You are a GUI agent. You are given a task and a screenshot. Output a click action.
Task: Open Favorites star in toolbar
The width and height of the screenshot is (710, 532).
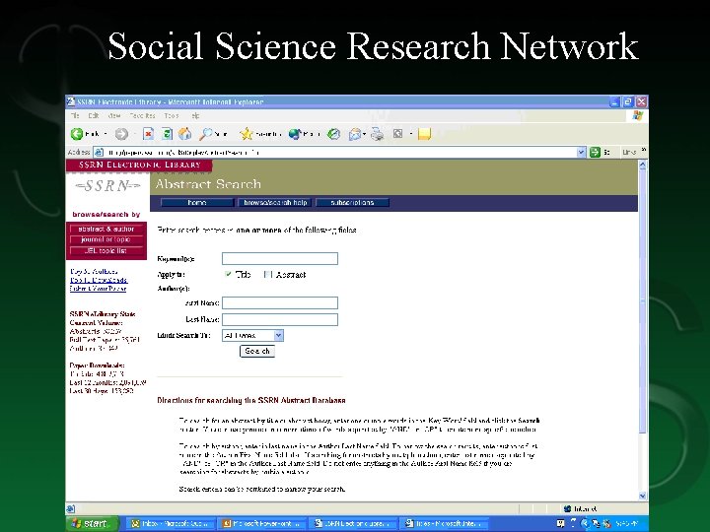pyautogui.click(x=246, y=134)
